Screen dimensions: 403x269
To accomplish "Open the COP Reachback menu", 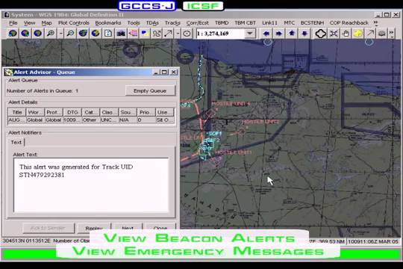I will point(349,23).
